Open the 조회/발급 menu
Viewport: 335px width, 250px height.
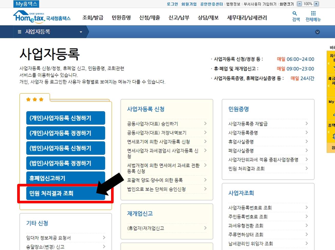click(93, 18)
